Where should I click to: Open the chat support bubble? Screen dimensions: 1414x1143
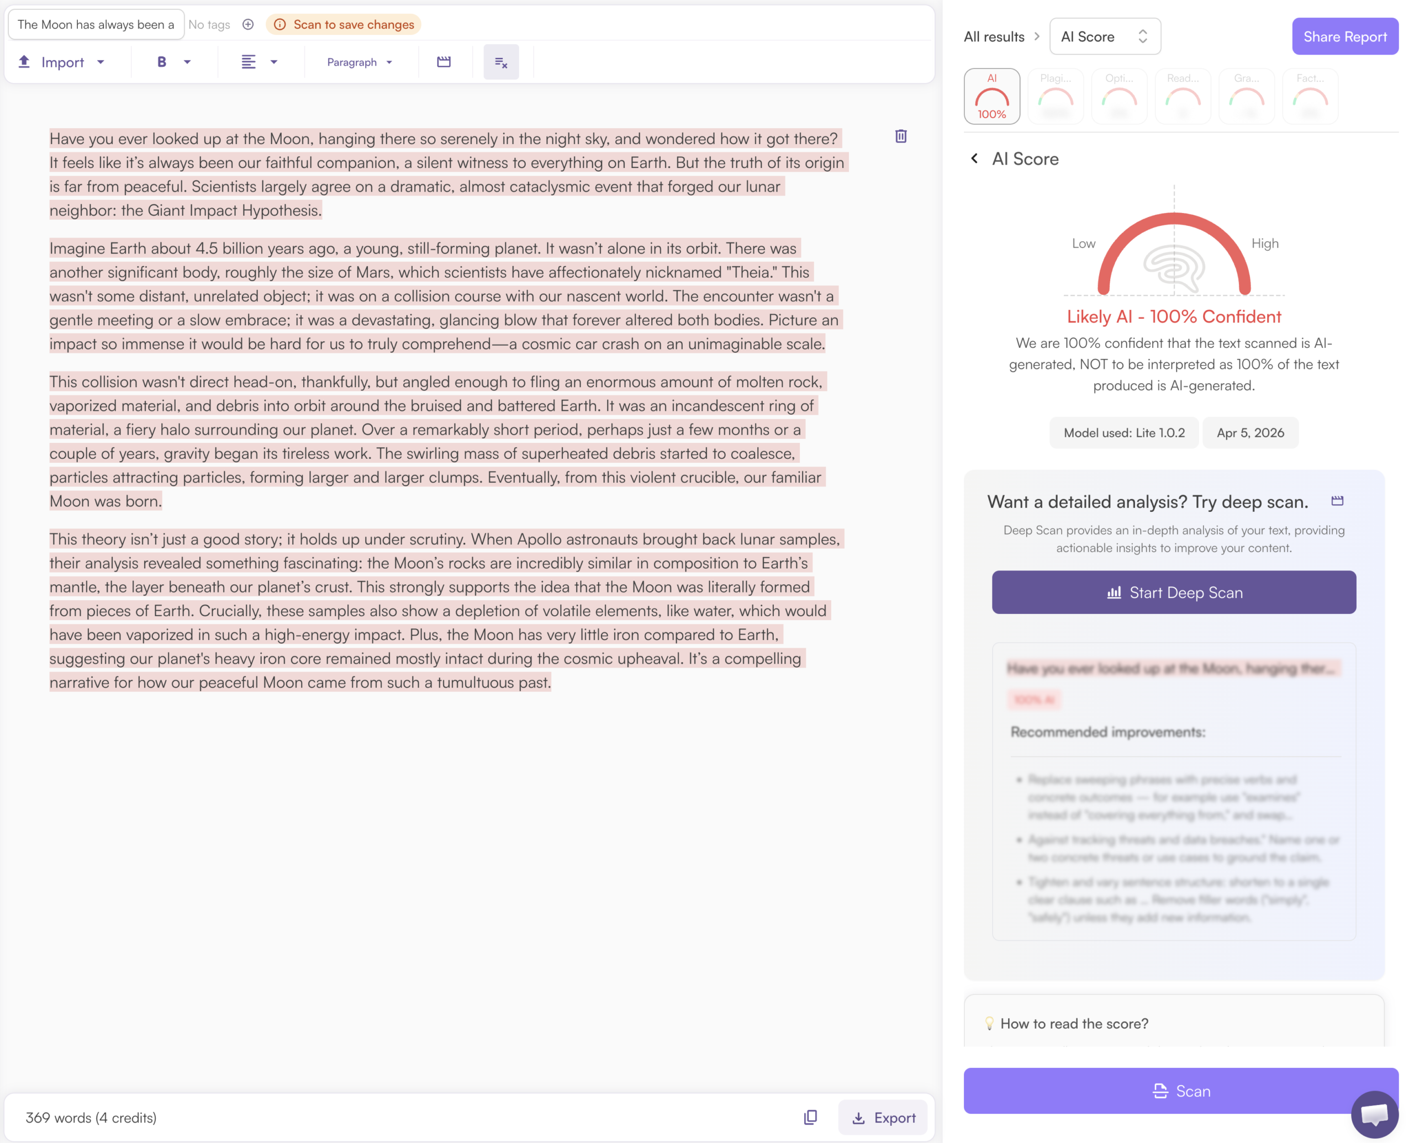(1374, 1114)
